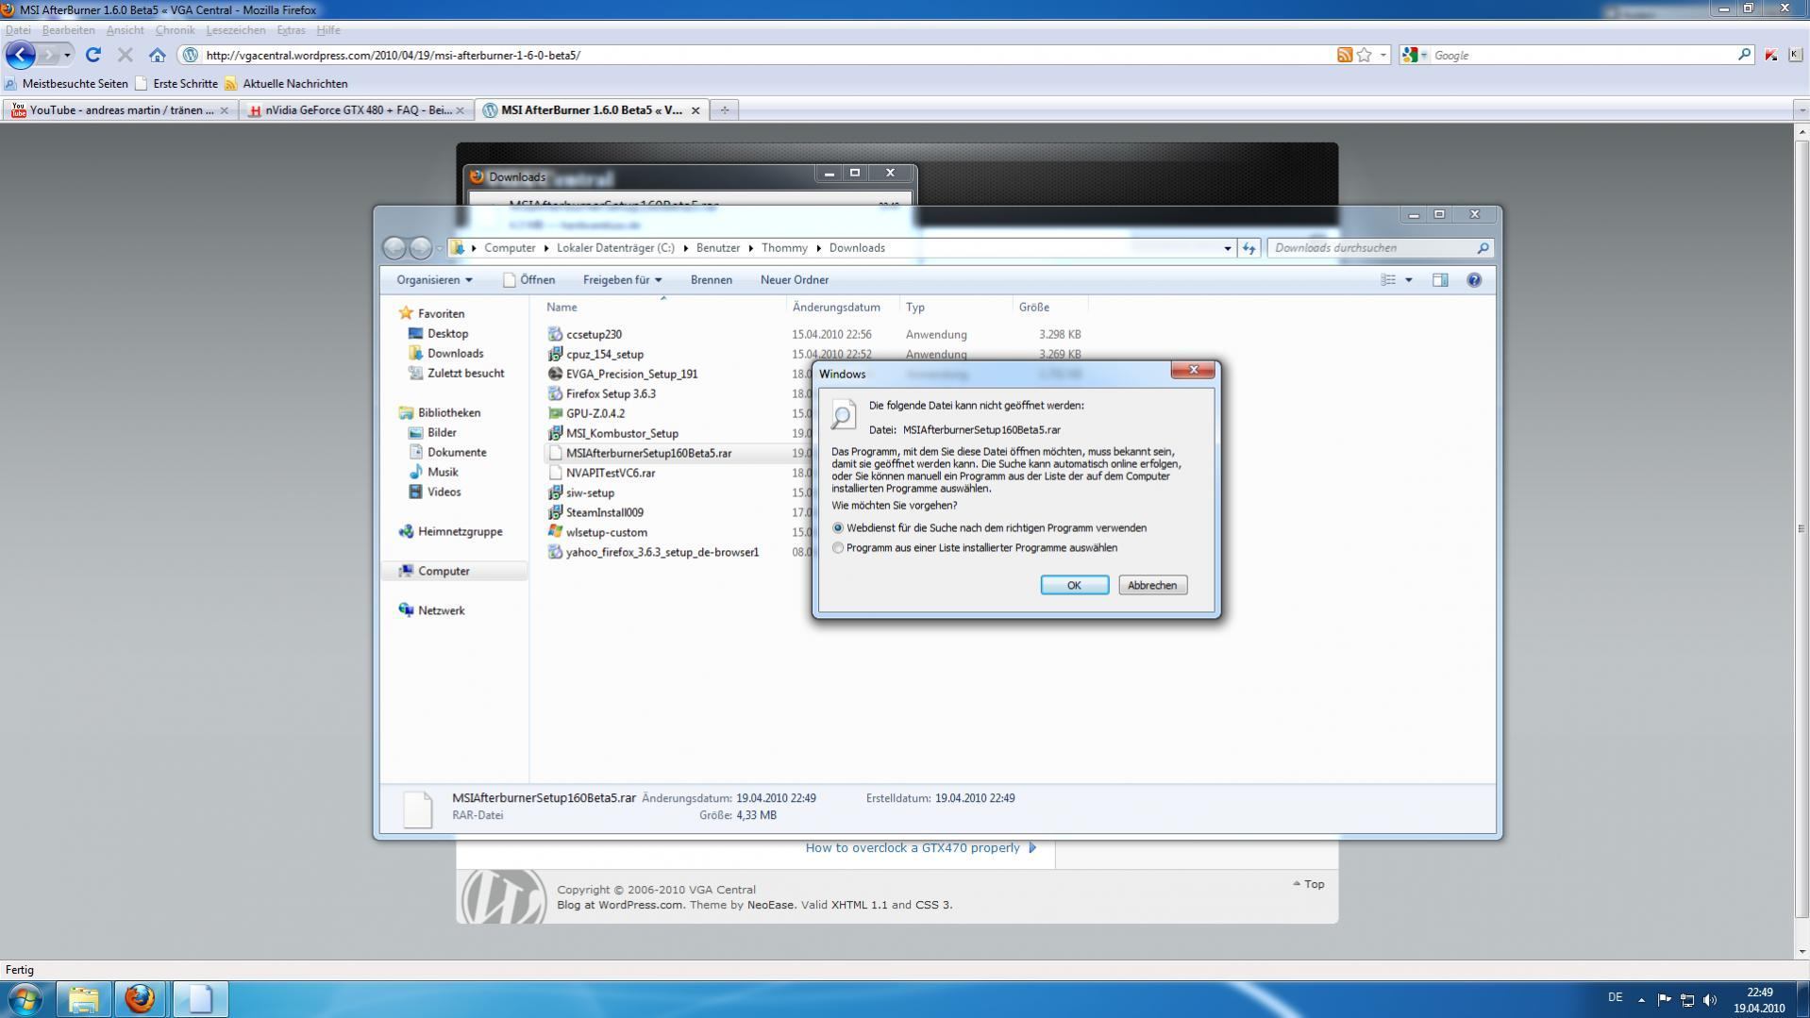The height and width of the screenshot is (1018, 1810).
Task: Bookmark page with star icon
Action: click(x=1364, y=55)
